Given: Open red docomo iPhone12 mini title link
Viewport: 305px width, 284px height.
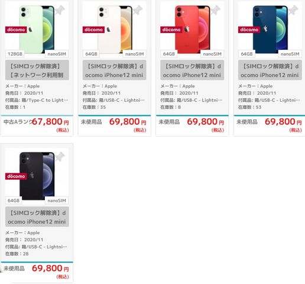Looking at the screenshot, I should [192, 70].
